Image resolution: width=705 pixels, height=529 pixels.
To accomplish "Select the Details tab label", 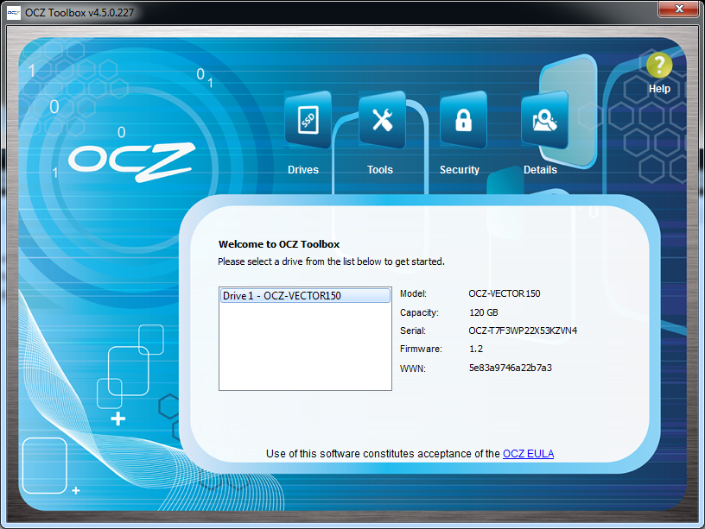I will (540, 170).
